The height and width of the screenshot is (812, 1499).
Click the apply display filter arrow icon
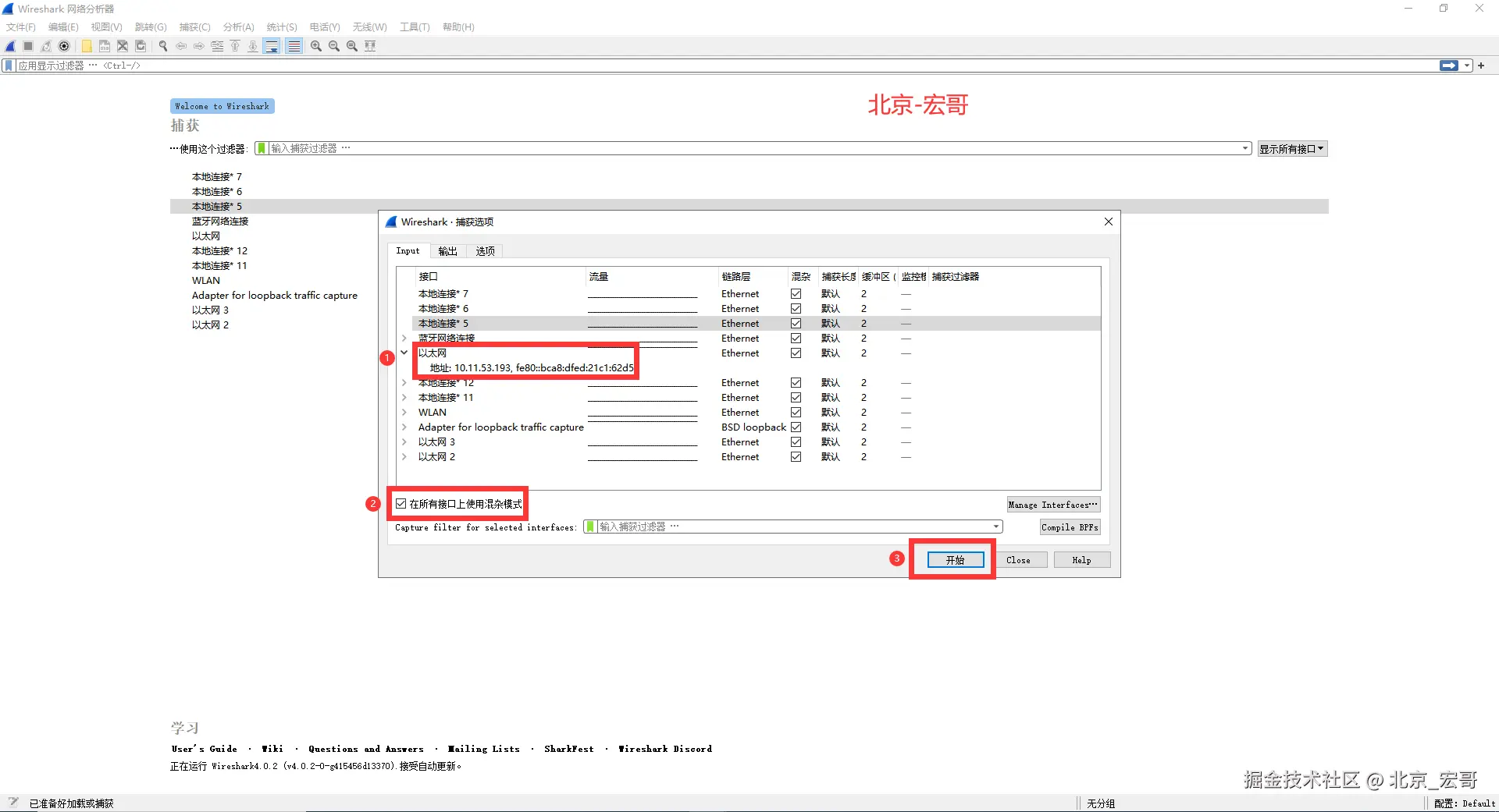[x=1449, y=66]
